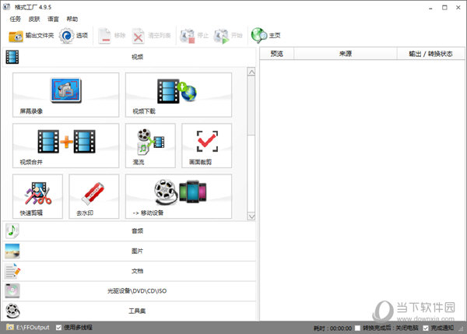Viewport: 467px width, 334px height.
Task: Expand the 音频 audio category section
Action: 129,230
